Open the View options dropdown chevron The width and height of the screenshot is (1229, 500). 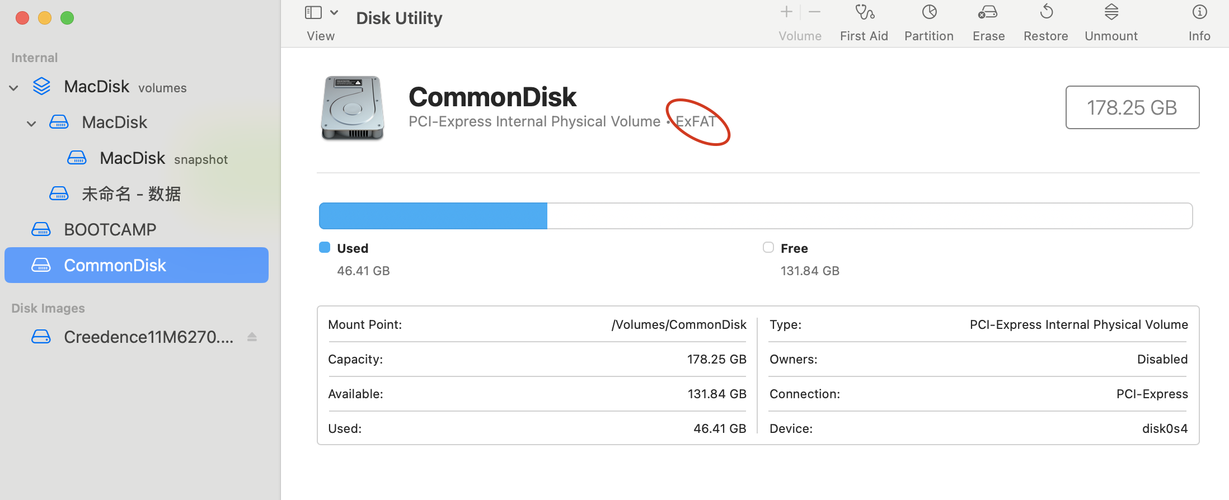[x=334, y=12]
